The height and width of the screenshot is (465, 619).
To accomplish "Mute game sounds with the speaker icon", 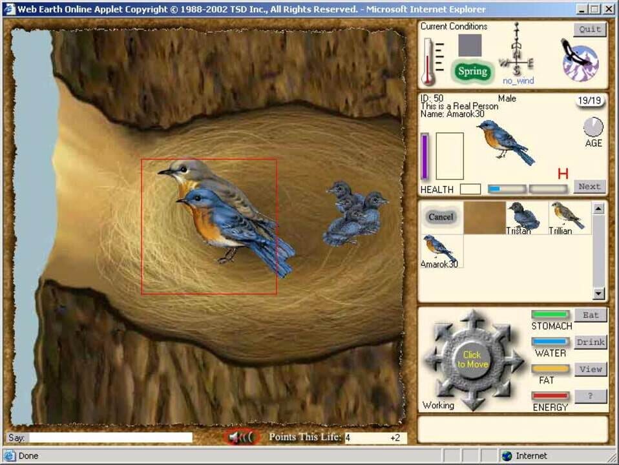I will pos(238,437).
